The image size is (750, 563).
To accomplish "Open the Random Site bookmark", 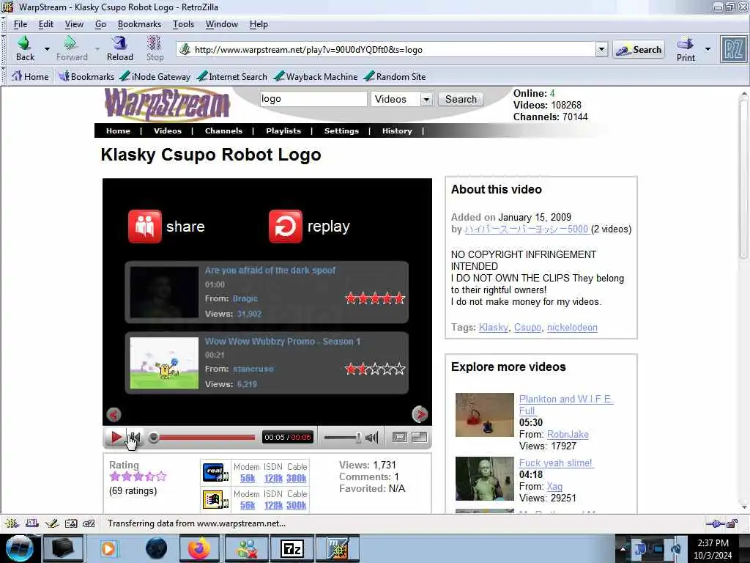I will click(395, 76).
